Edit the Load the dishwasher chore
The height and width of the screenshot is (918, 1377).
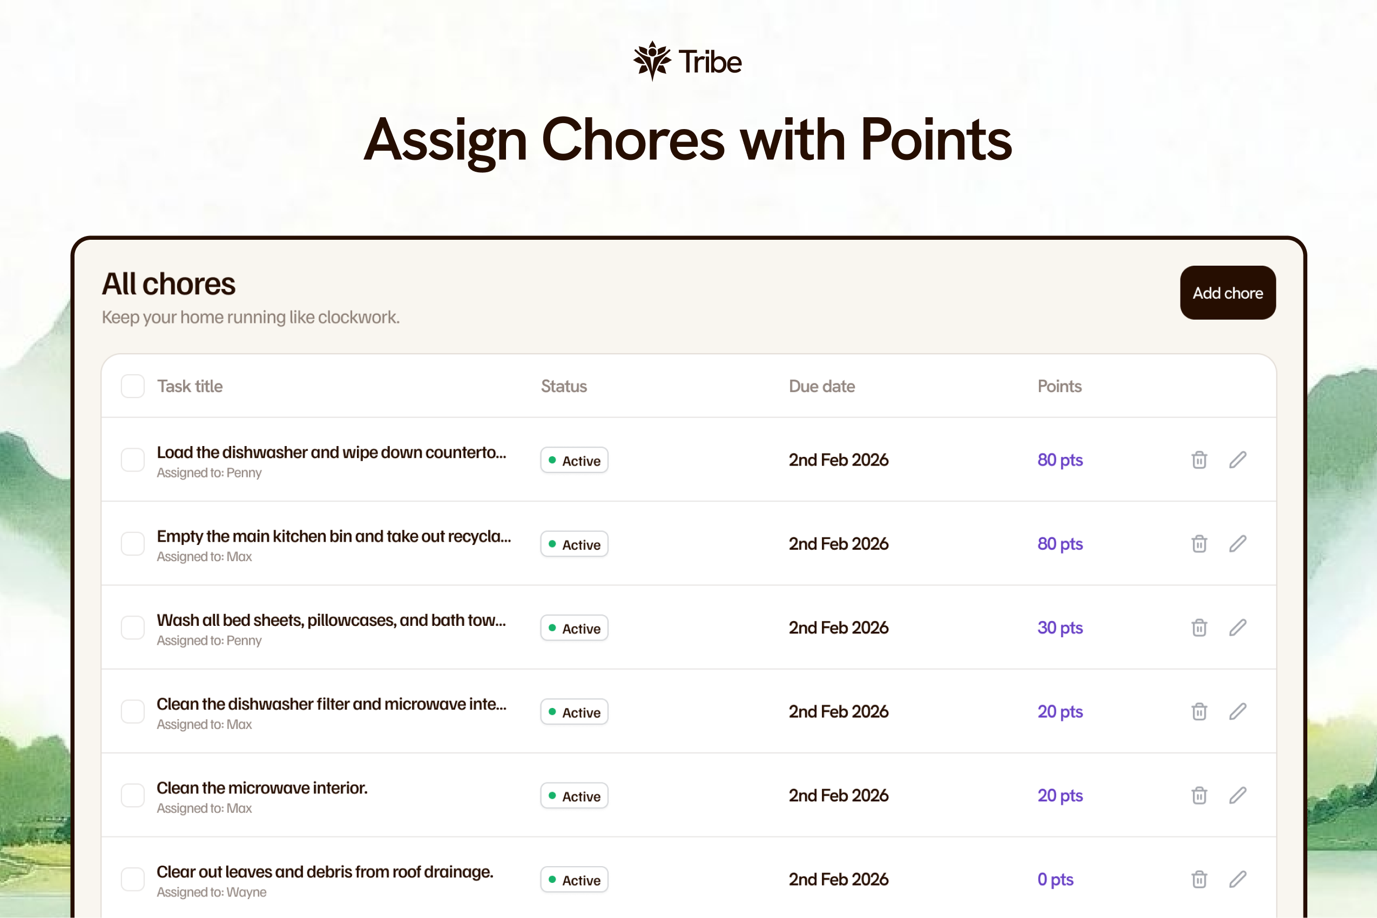[1237, 460]
